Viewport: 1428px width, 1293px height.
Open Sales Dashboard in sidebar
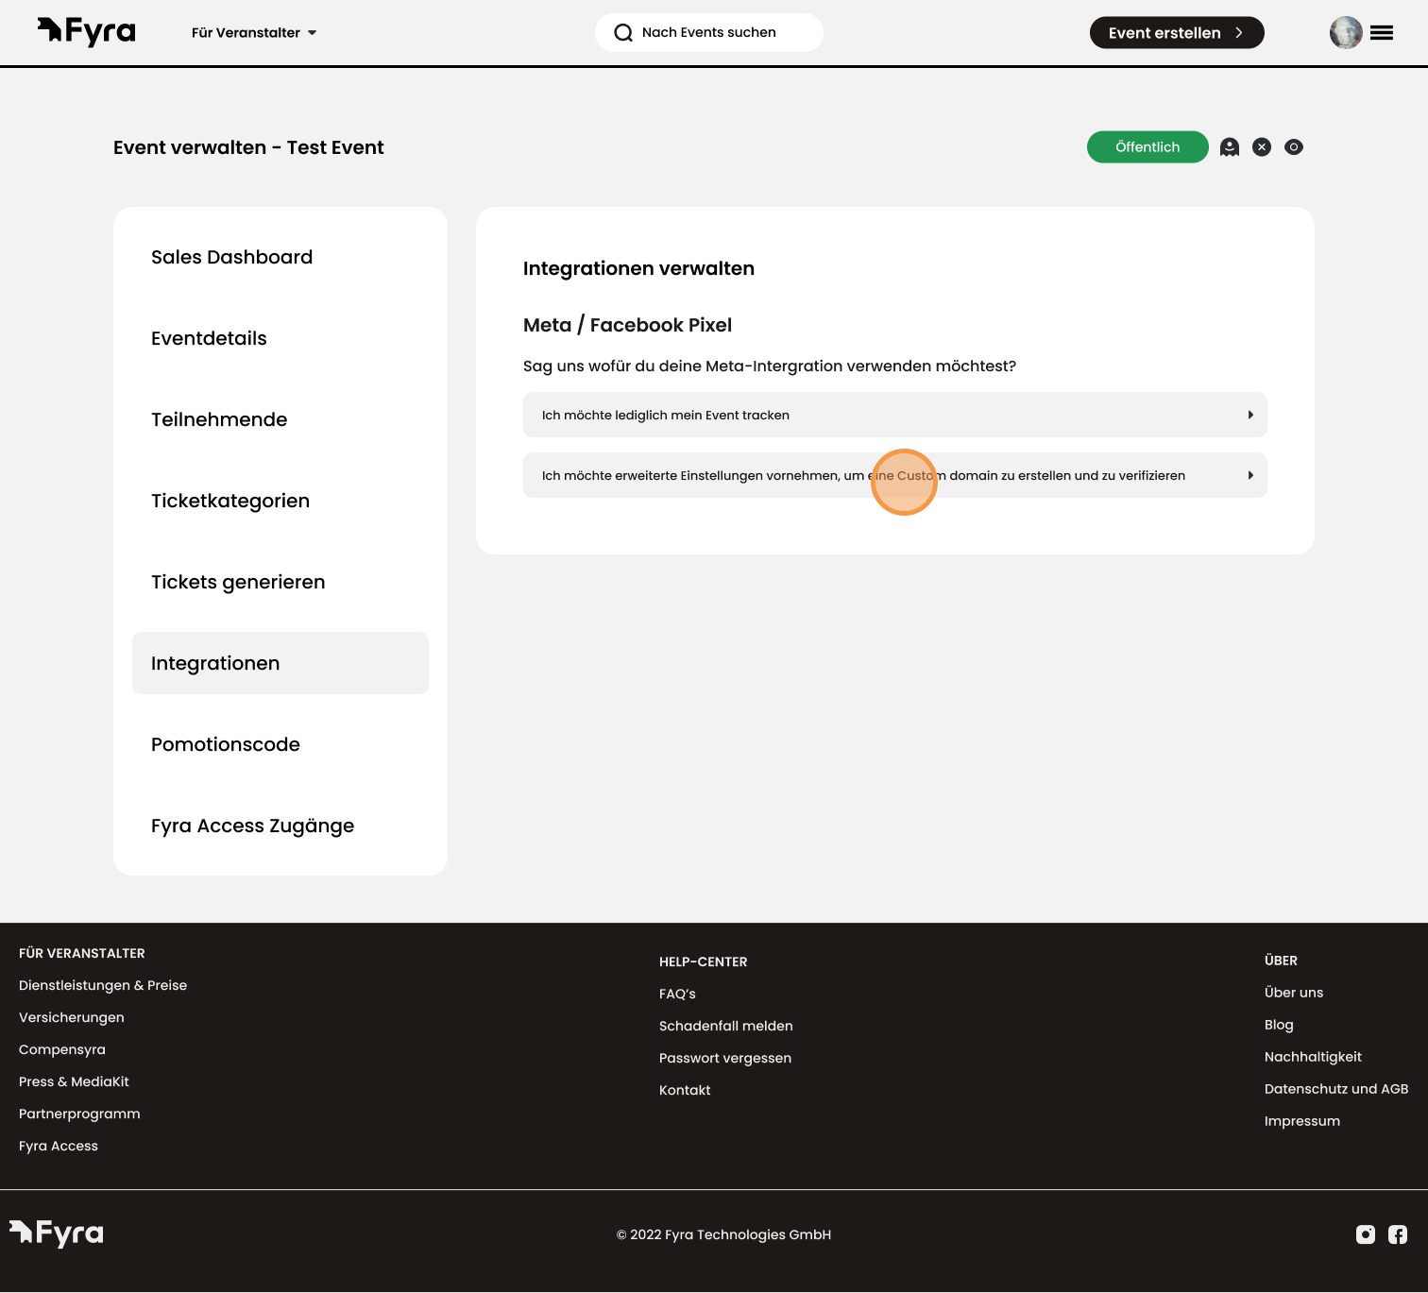(x=280, y=257)
